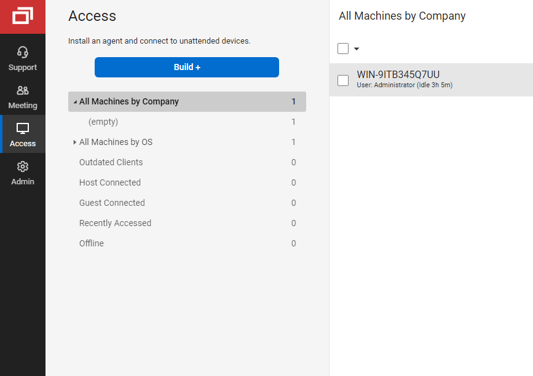The image size is (533, 376).
Task: Click the All Machines by Company heading
Action: [402, 16]
